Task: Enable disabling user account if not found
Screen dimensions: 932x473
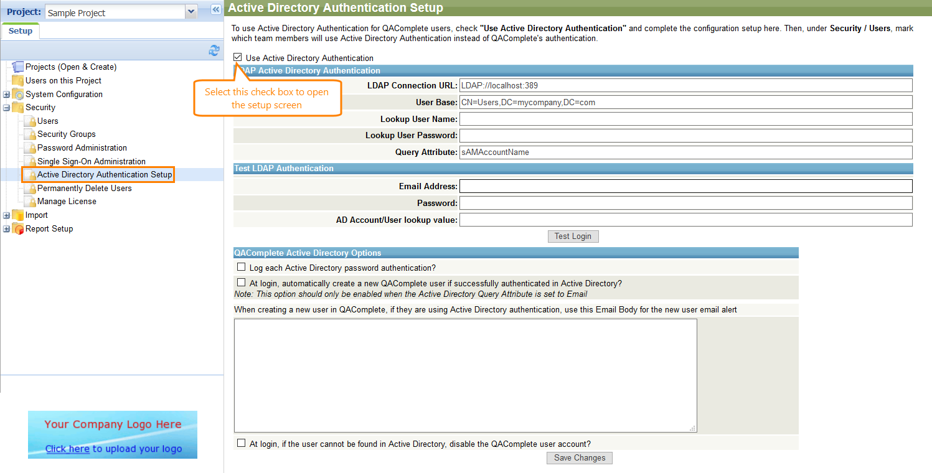Action: pyautogui.click(x=242, y=443)
